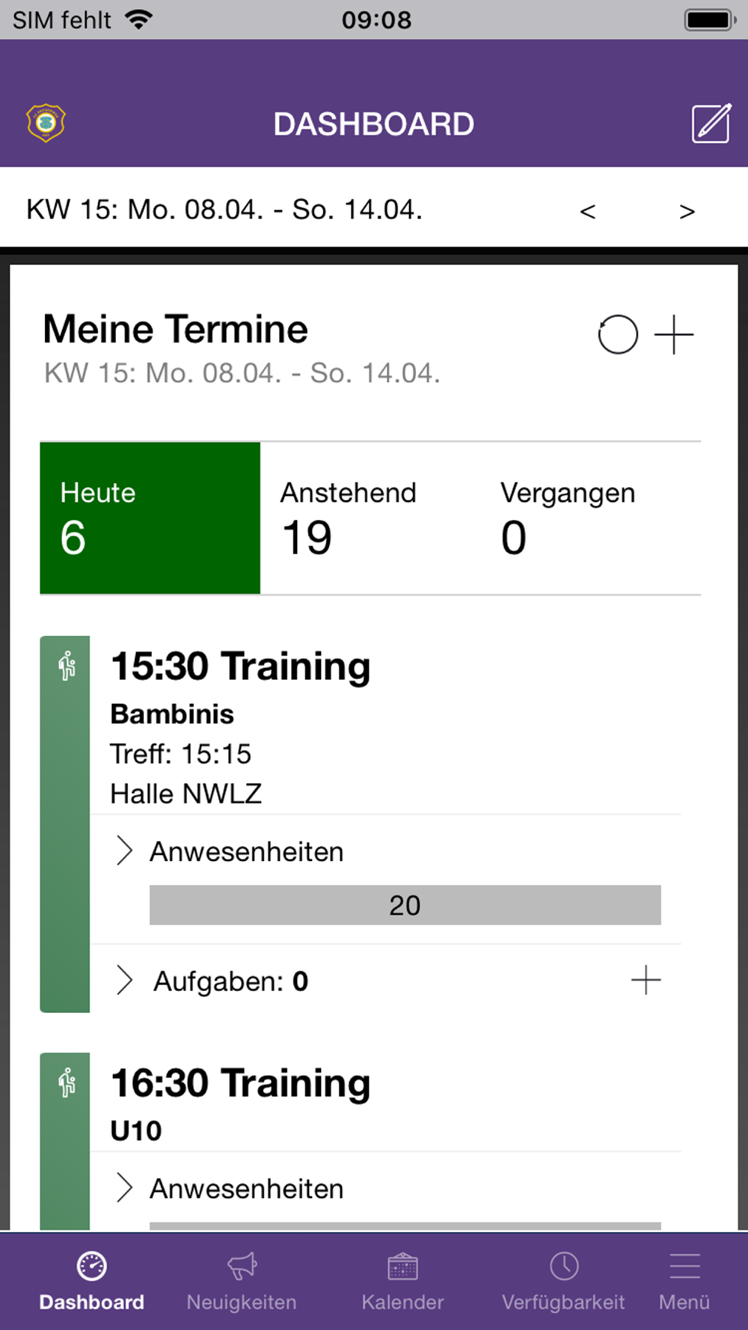Switch to Kalender tab
This screenshot has height=1330, width=748.
402,1281
